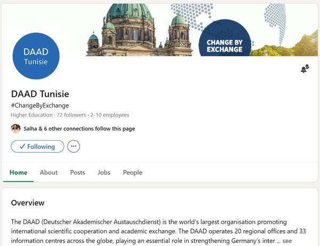The height and width of the screenshot is (246, 320).
Task: Open the 2-10 employees link
Action: tap(110, 115)
